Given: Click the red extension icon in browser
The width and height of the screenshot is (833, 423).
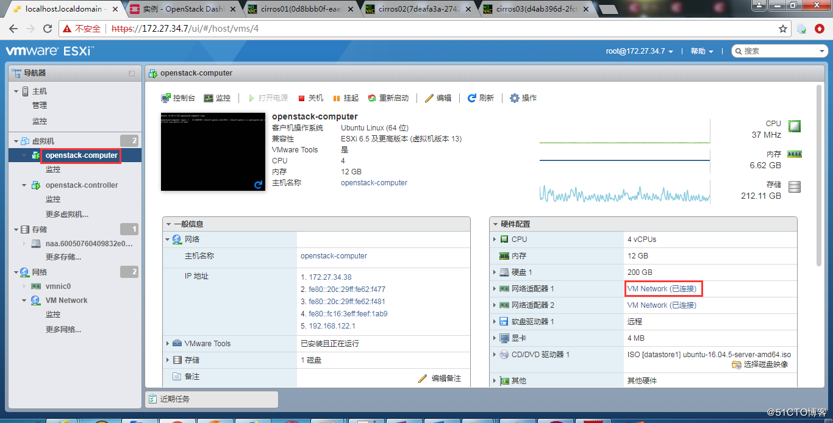Looking at the screenshot, I should [820, 29].
